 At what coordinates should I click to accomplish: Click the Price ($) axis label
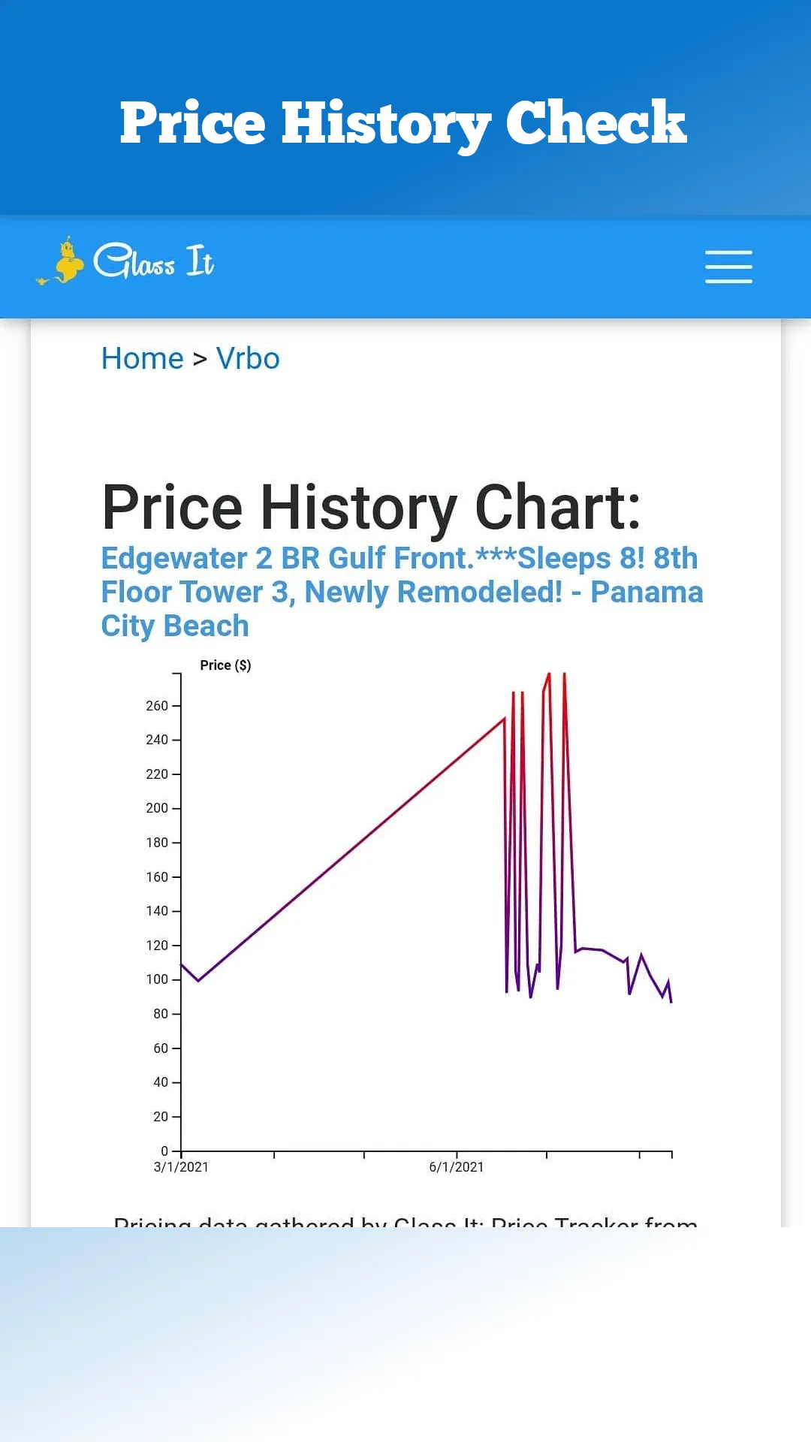click(225, 665)
